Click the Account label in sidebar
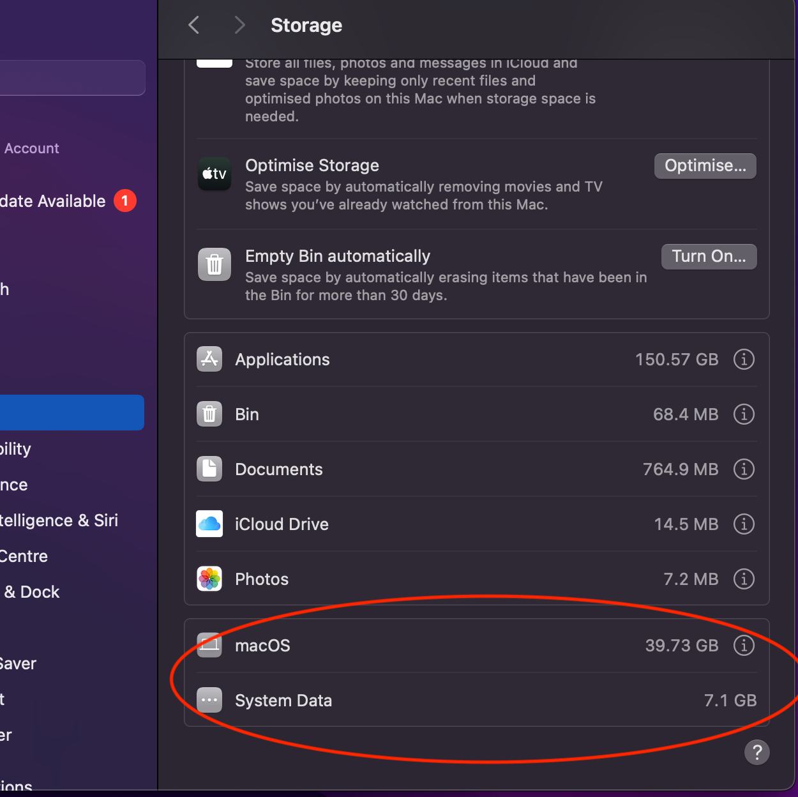This screenshot has width=798, height=797. pos(31,148)
